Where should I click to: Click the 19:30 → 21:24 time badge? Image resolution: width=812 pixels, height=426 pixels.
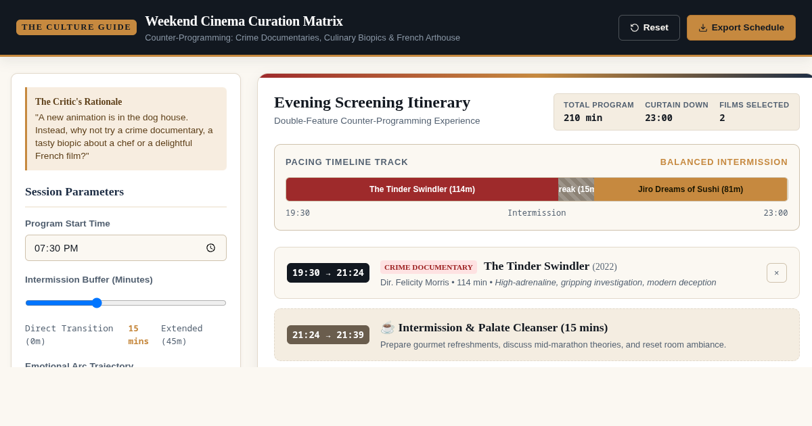(328, 273)
